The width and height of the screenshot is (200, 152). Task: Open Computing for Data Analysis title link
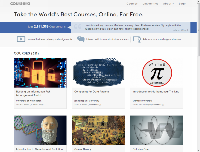pyautogui.click(x=92, y=92)
